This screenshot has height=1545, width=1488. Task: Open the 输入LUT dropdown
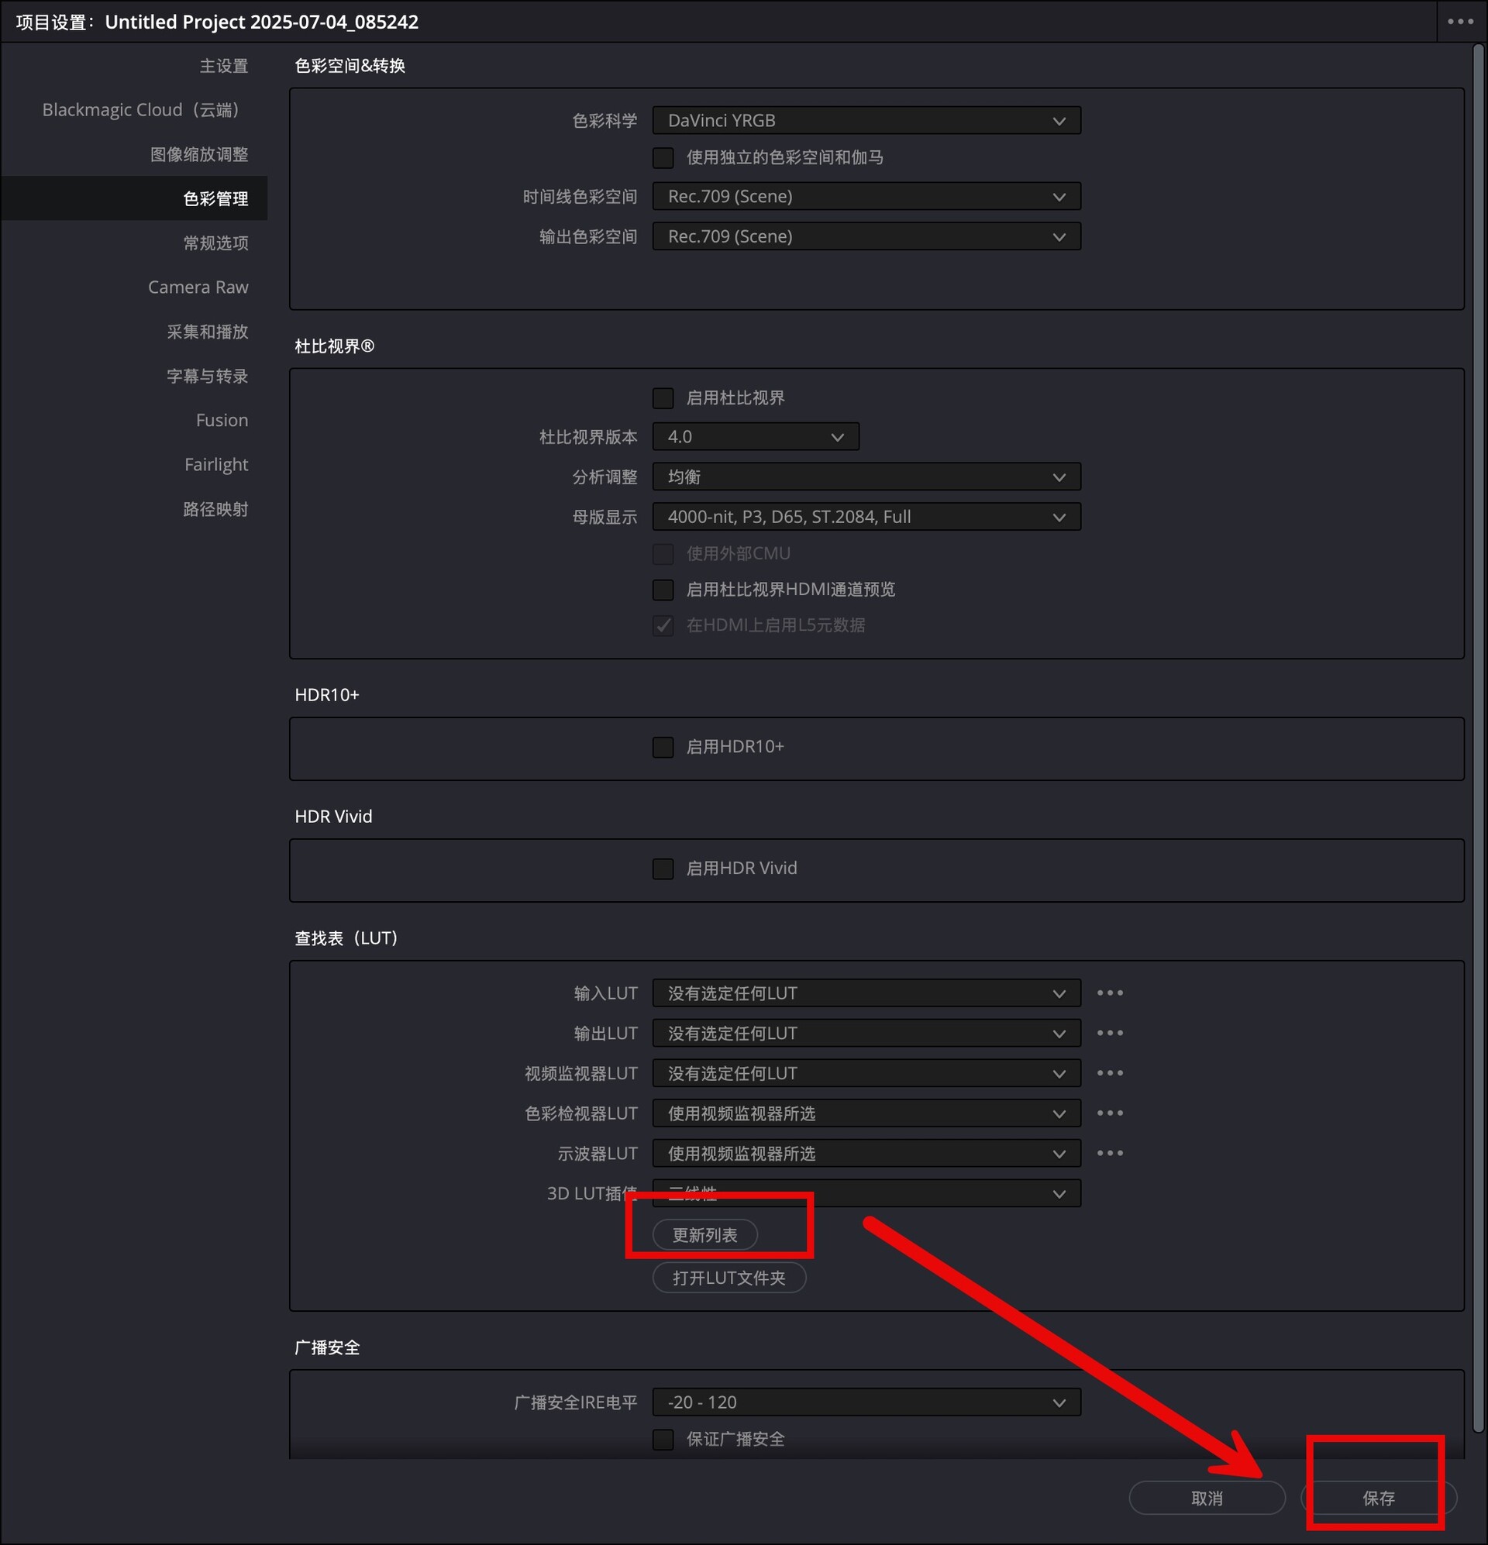[x=866, y=993]
